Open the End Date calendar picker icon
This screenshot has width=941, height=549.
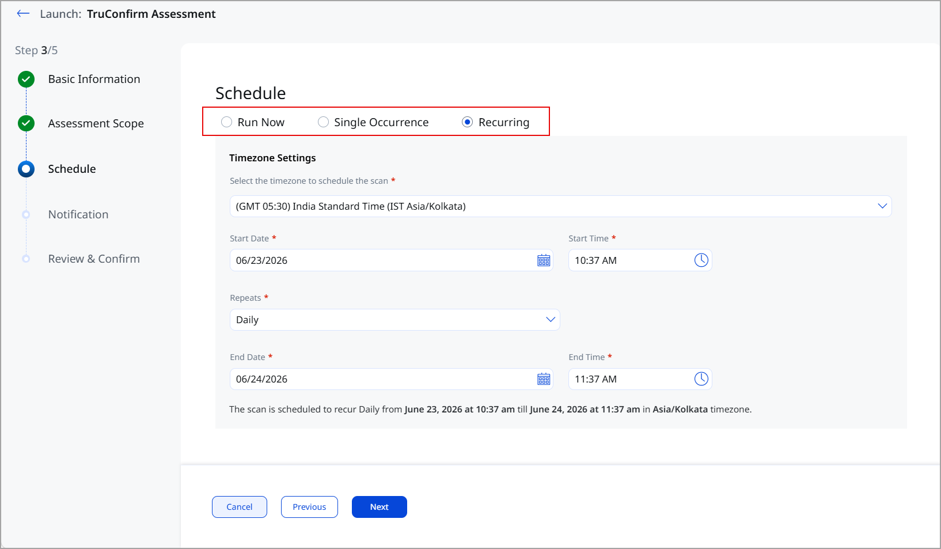point(544,379)
